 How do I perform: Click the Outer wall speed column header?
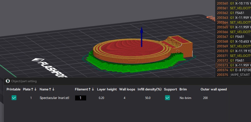click(x=213, y=89)
